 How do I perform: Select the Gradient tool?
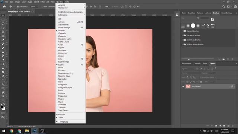click(3, 64)
